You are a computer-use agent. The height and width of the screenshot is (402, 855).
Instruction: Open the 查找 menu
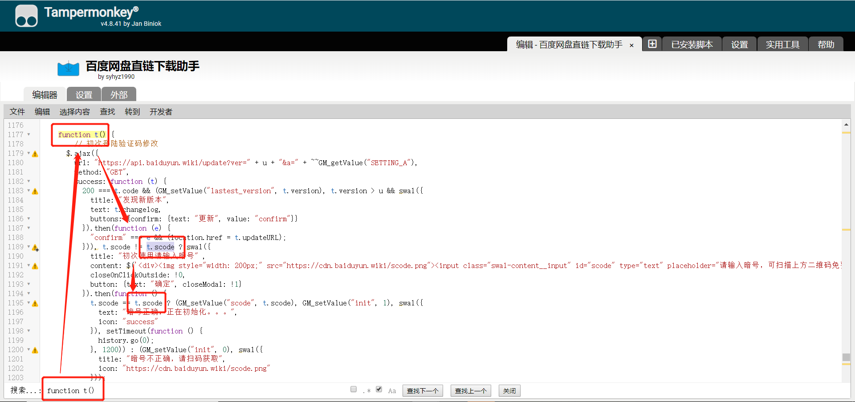[x=107, y=112]
